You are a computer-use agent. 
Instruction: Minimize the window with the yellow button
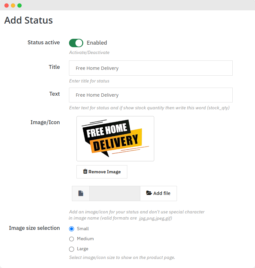tap(13, 5)
